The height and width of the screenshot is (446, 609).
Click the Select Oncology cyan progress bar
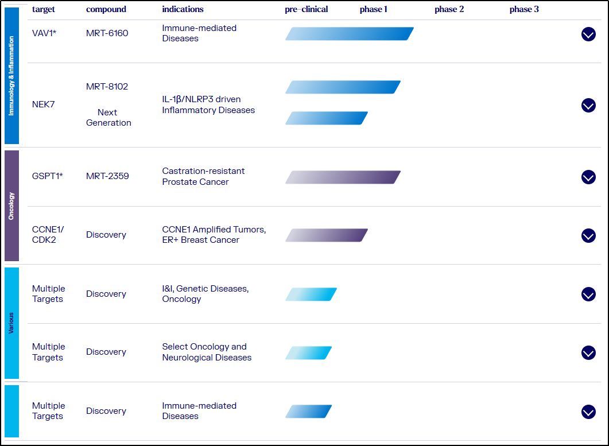(308, 353)
